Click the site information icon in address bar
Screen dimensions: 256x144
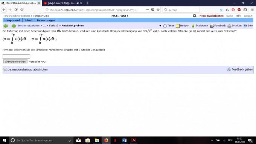47,10
